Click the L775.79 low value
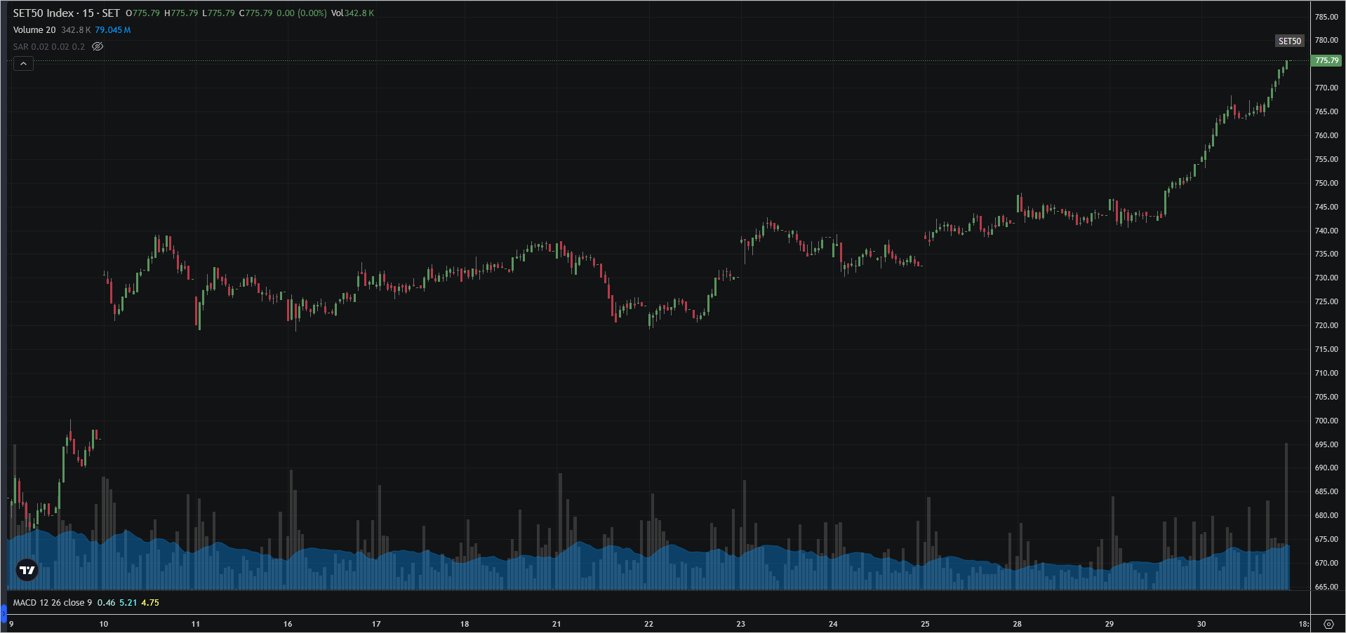This screenshot has height=633, width=1346. (x=218, y=13)
